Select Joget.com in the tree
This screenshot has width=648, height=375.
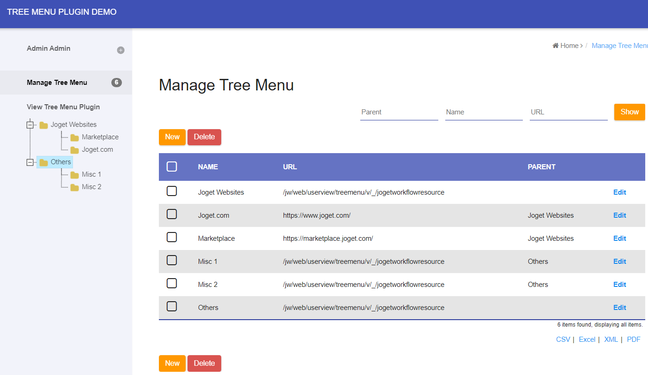coord(97,149)
